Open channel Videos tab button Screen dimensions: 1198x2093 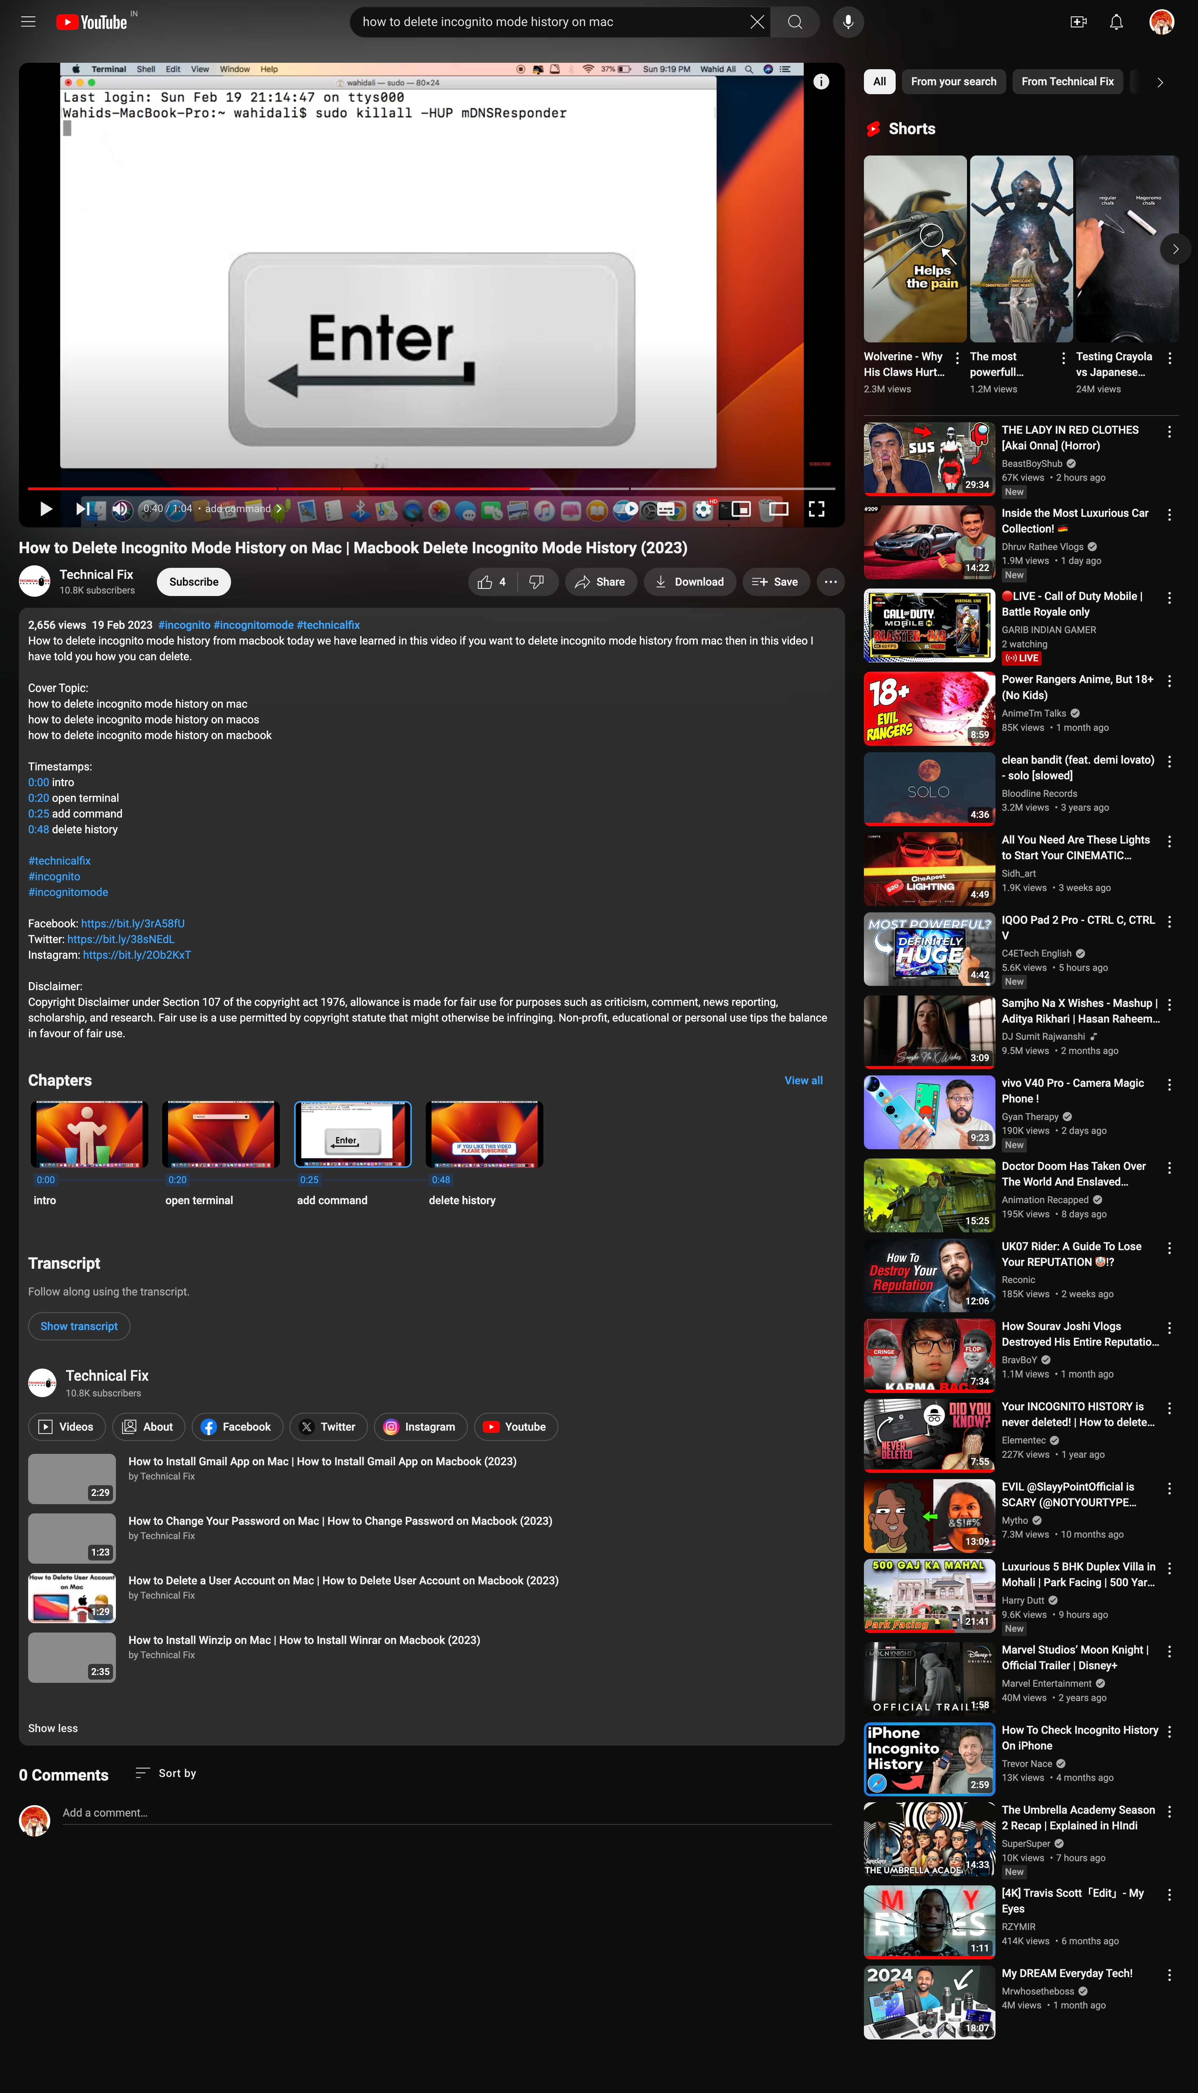[x=67, y=1427]
